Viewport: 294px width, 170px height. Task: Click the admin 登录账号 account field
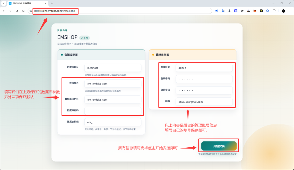pyautogui.click(x=204, y=68)
